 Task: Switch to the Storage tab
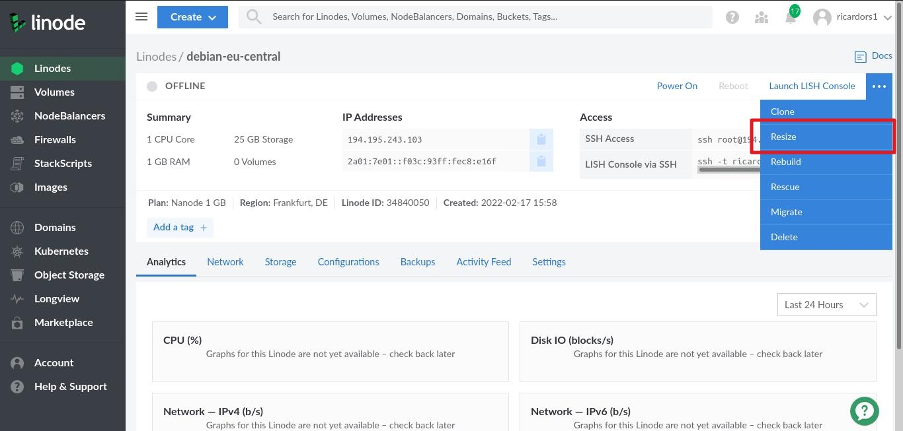coord(280,262)
